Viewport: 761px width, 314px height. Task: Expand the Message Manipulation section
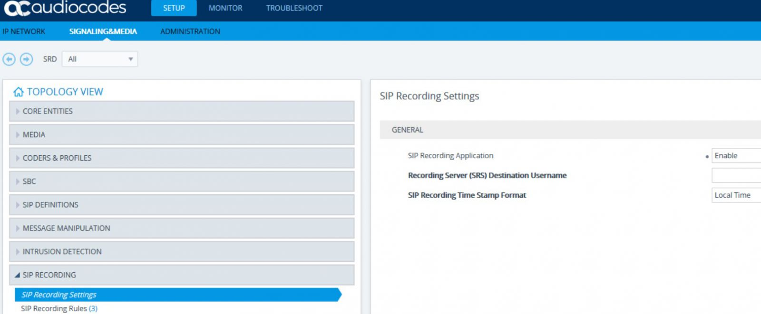tap(66, 228)
